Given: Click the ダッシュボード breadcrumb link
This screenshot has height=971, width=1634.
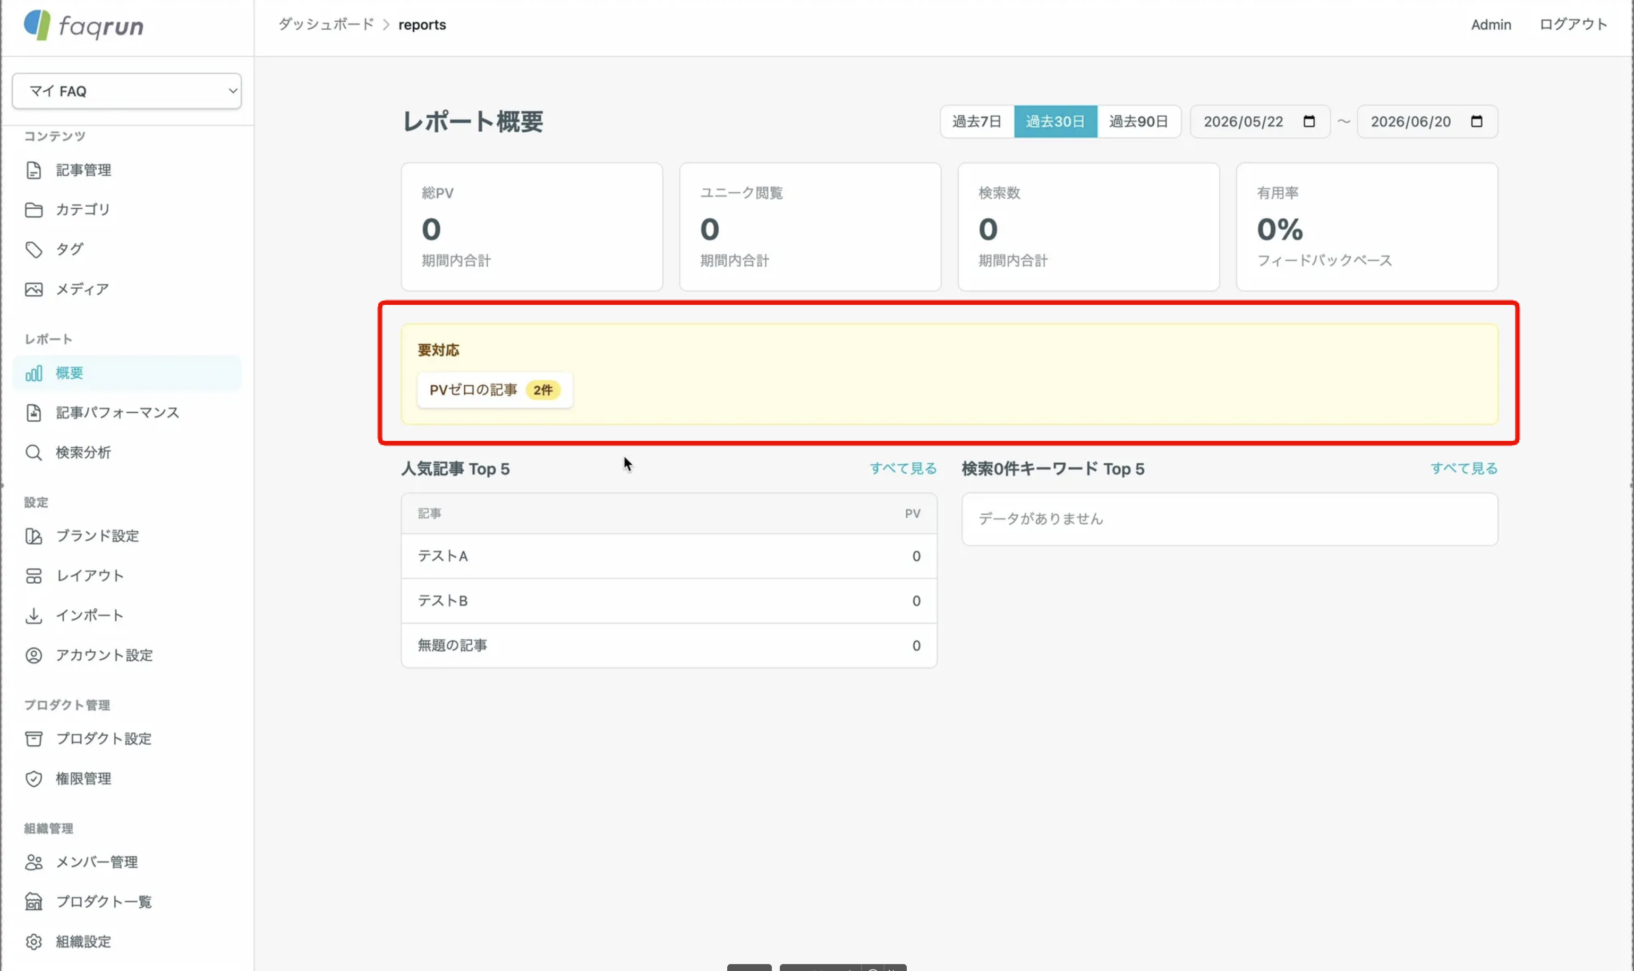Looking at the screenshot, I should point(326,24).
